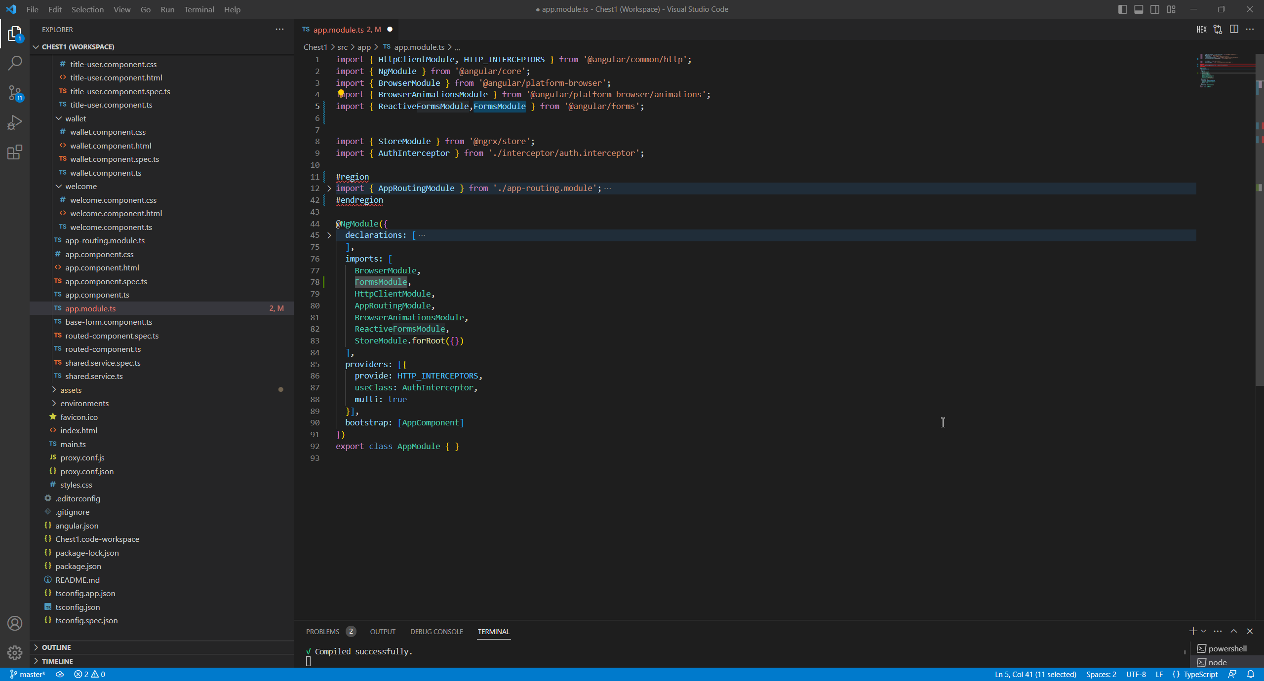The width and height of the screenshot is (1264, 681).
Task: Click the Split Editor Right icon
Action: click(x=1234, y=30)
